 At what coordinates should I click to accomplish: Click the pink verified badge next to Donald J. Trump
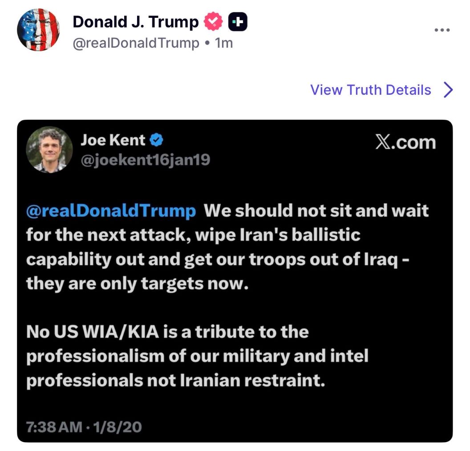(x=213, y=21)
